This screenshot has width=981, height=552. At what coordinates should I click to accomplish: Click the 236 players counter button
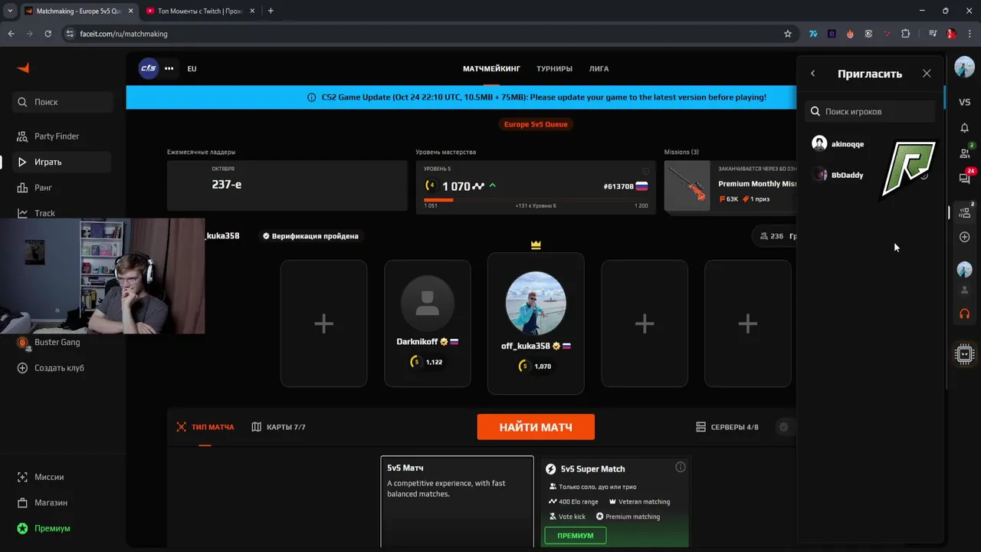776,236
